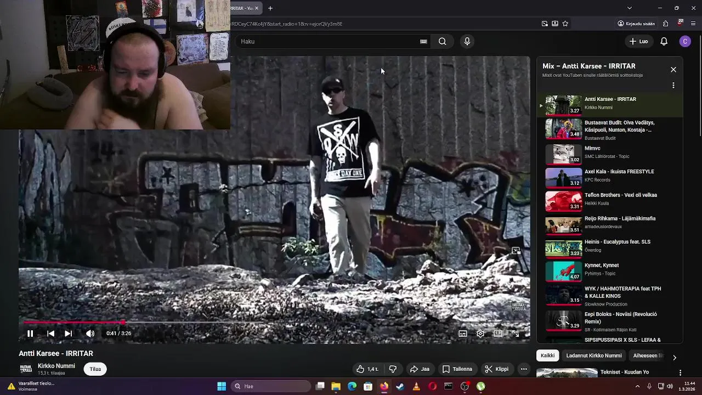Click Kirkko Nummi channel avatar
Viewport: 702px width, 395px height.
pyautogui.click(x=26, y=369)
